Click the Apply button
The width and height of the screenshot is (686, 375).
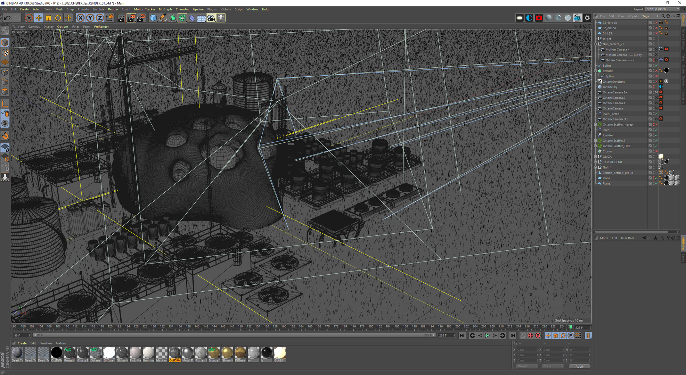coord(579,366)
